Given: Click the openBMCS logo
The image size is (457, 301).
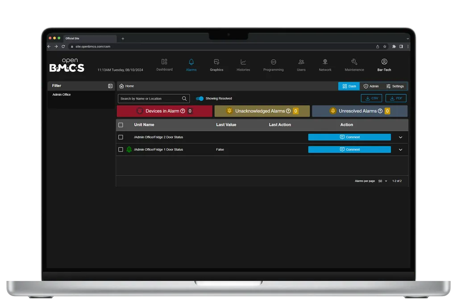Looking at the screenshot, I should [x=67, y=65].
